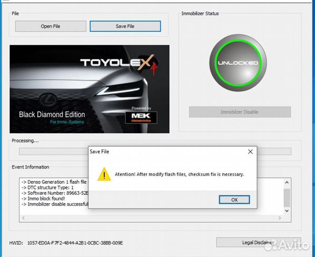Select the 'DTC structure Type: 1' log line
This screenshot has height=257, width=315.
(48, 188)
